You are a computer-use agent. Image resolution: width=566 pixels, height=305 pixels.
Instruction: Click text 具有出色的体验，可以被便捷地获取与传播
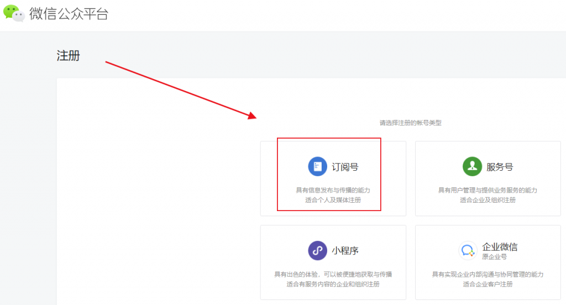(333, 274)
